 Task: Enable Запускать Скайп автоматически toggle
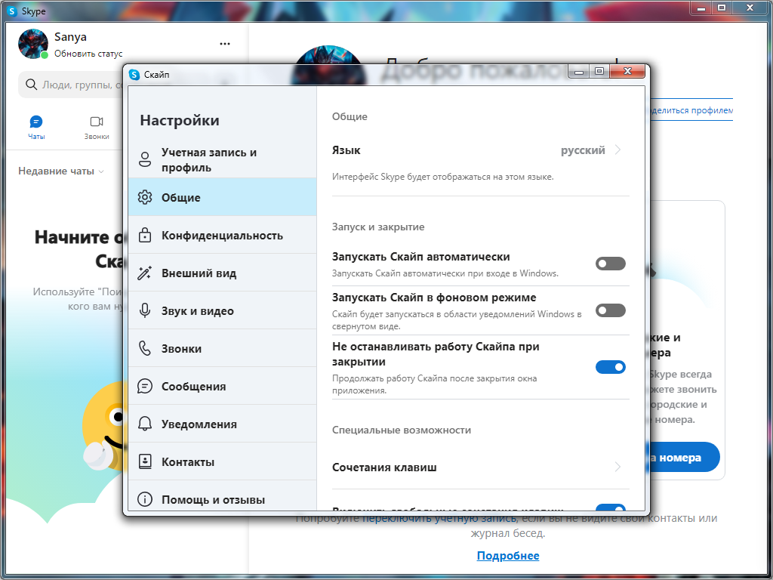(x=610, y=264)
